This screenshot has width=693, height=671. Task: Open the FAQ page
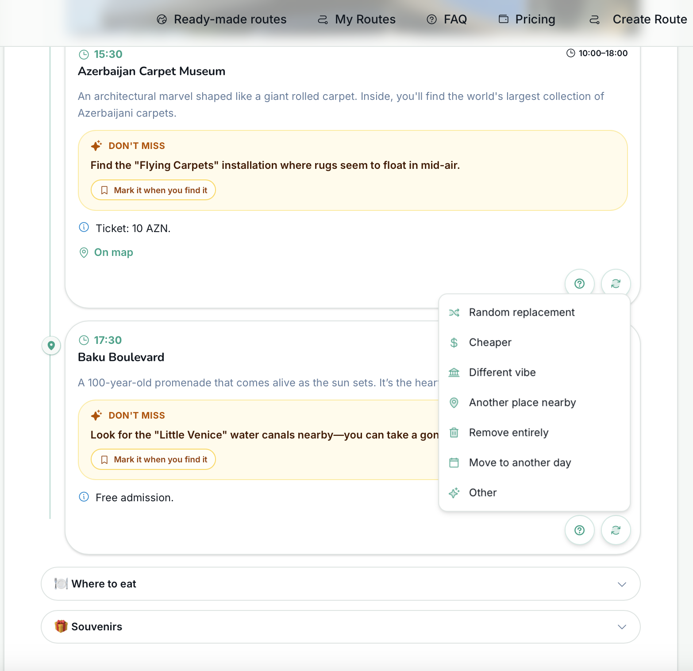click(x=447, y=19)
